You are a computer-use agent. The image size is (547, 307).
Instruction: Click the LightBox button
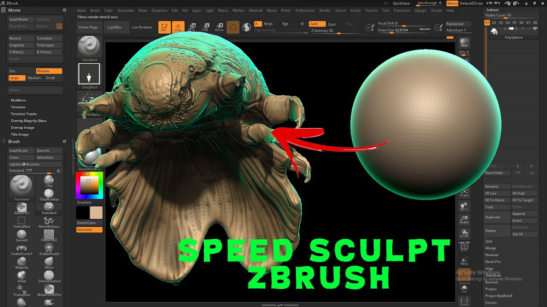[115, 27]
